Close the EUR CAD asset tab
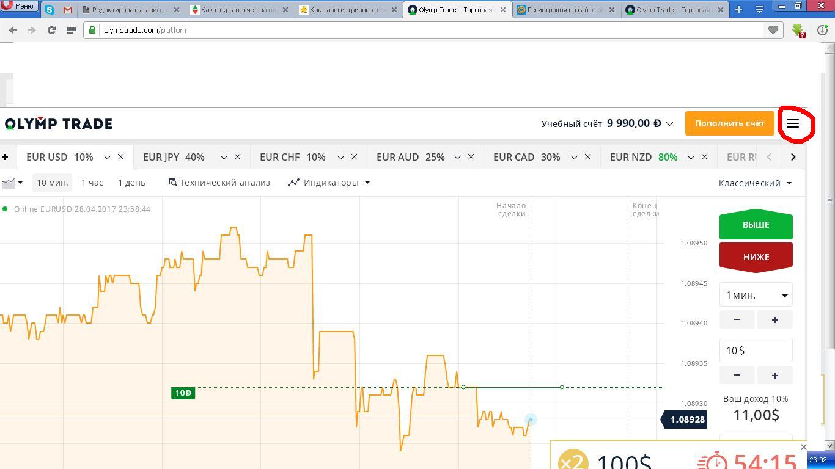The height and width of the screenshot is (469, 835). tap(587, 157)
